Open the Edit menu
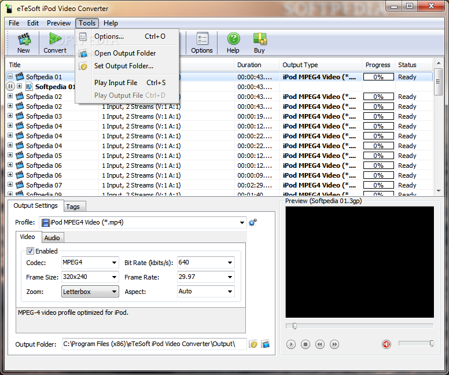Viewport: 449px width, 375px height. coord(33,23)
